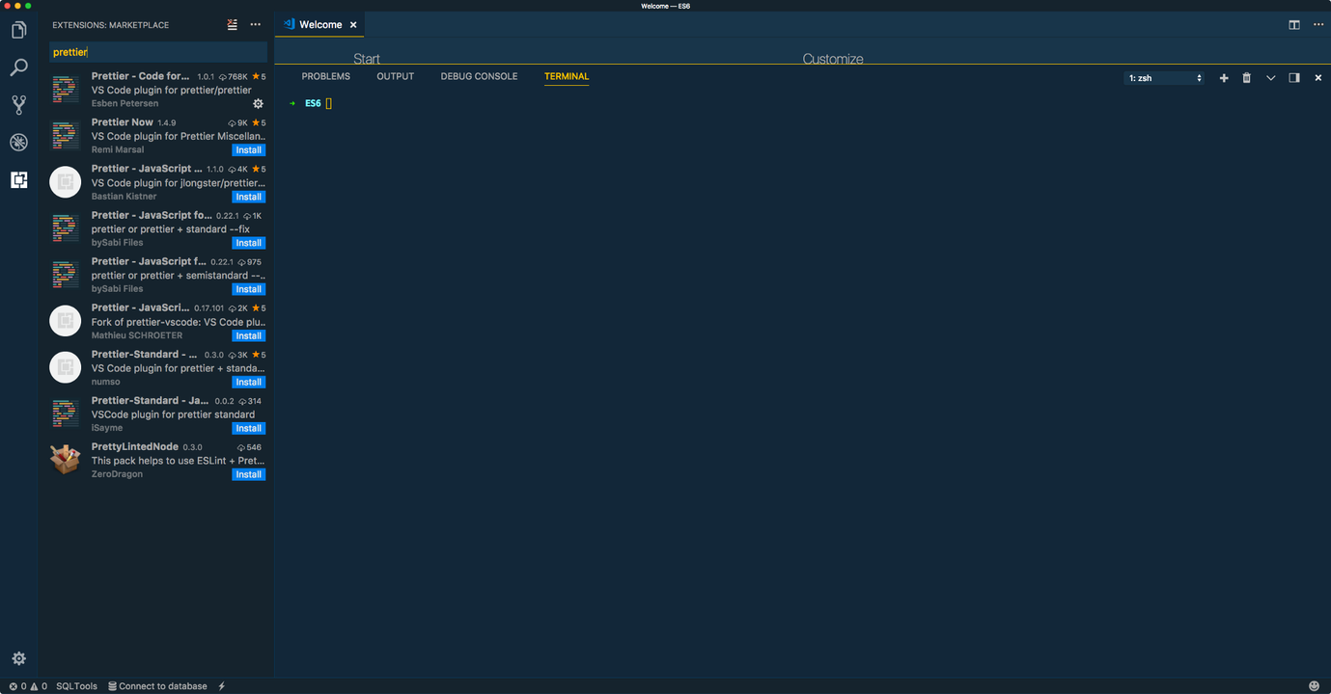Click the logo of Esben Petersen's Prettier

point(66,90)
